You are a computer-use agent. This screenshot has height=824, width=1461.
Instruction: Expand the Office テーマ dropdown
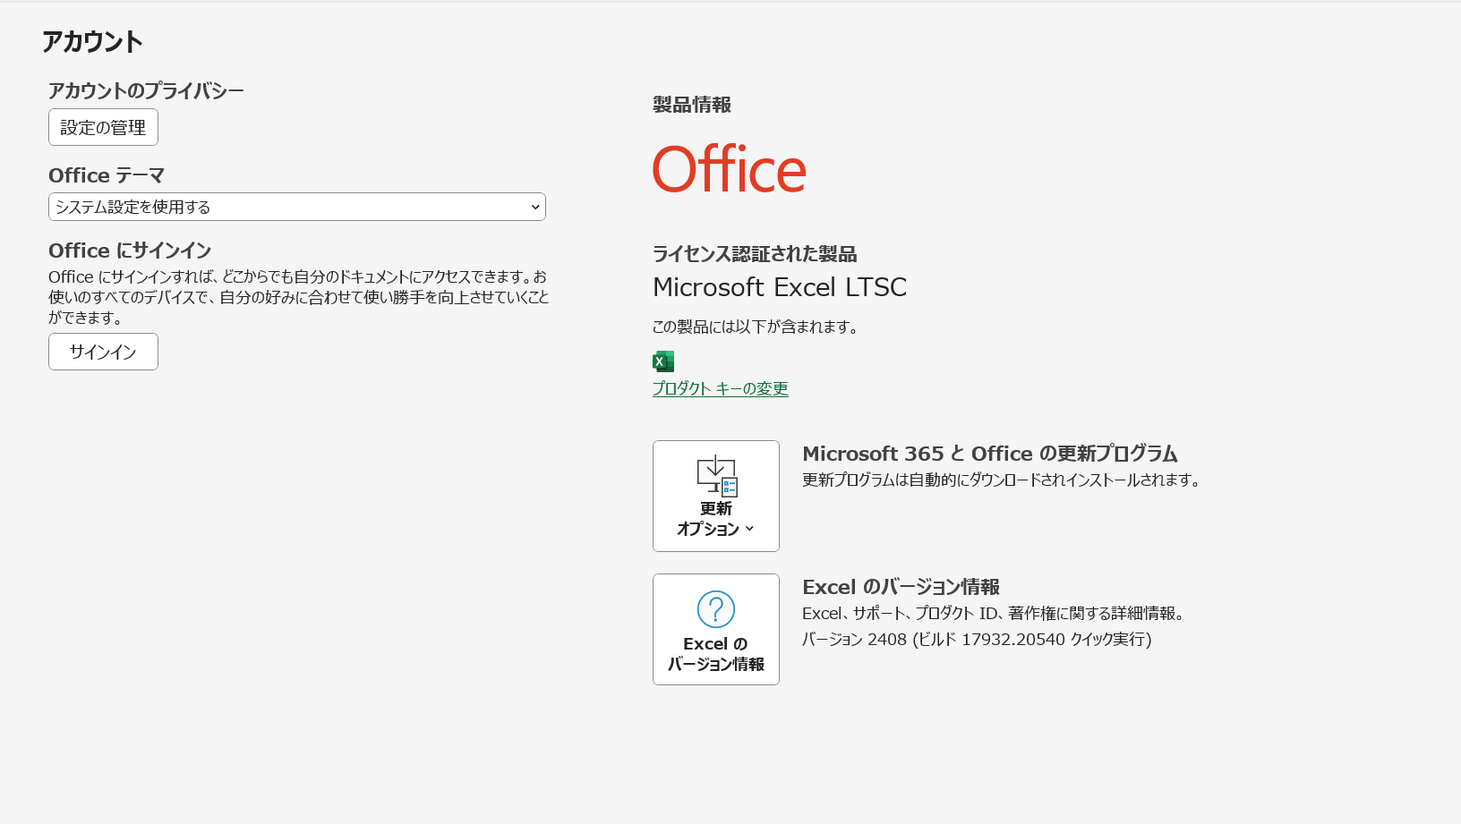point(297,207)
